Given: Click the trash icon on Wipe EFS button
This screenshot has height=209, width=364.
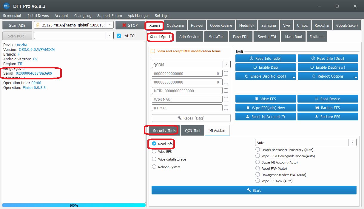Looking at the screenshot, I should 257,99.
